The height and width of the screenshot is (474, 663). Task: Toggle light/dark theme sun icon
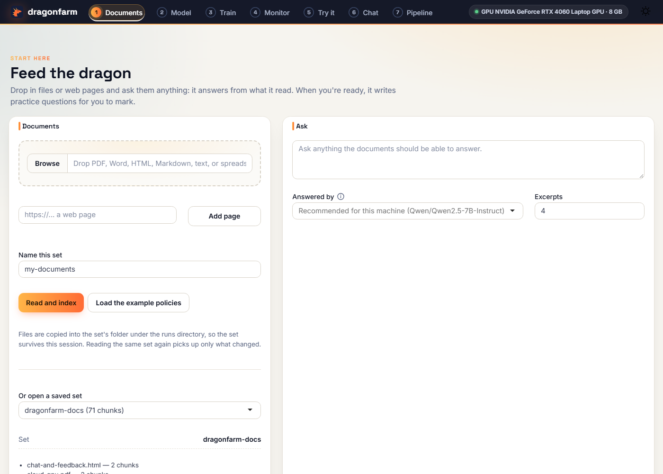(645, 11)
